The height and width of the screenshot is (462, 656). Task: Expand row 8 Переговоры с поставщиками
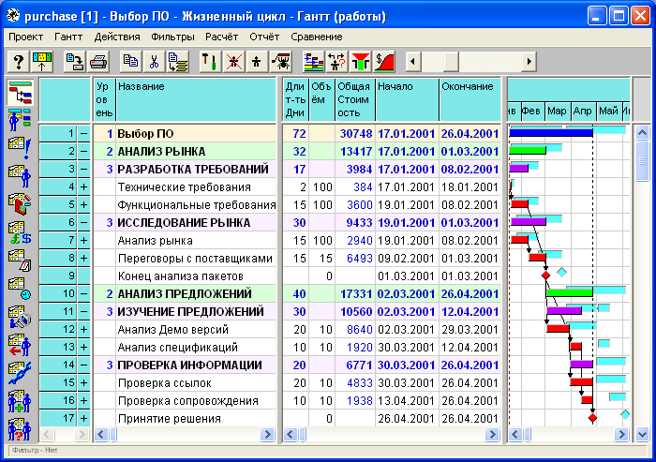[x=83, y=259]
